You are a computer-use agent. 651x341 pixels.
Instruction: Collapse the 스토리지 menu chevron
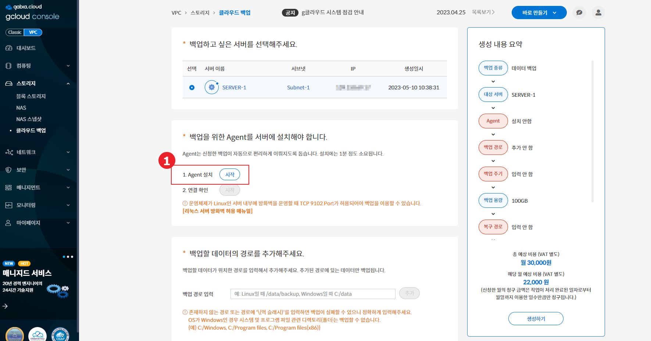pos(68,84)
